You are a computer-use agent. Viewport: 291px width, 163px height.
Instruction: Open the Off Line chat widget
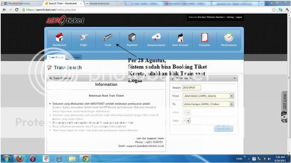point(284,107)
